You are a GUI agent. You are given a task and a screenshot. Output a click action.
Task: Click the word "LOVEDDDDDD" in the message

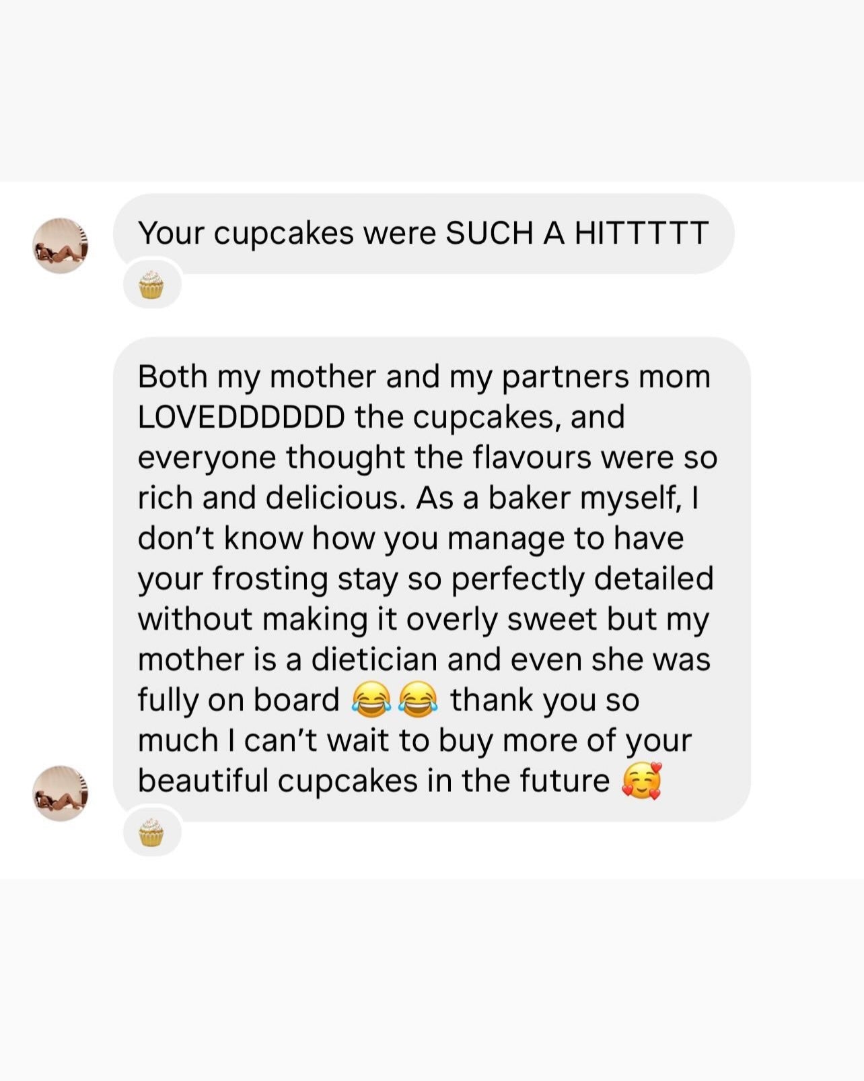[241, 417]
